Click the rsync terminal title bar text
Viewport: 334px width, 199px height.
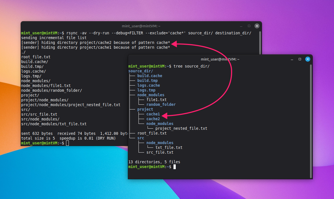(141, 26)
